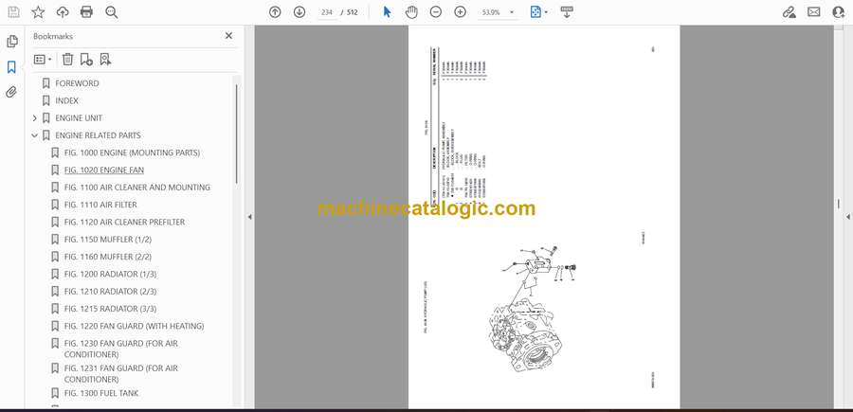This screenshot has width=853, height=412.
Task: Click the bookmarks panel vertical scrollbar
Action: click(236, 134)
